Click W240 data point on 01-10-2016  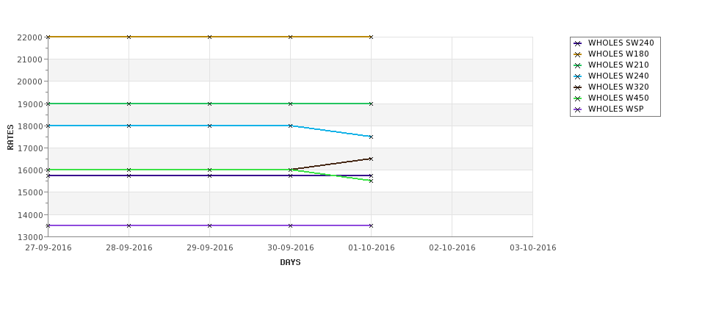pyautogui.click(x=371, y=137)
